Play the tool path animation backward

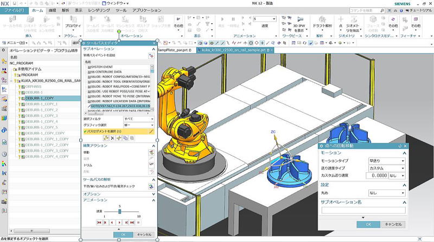112,223
